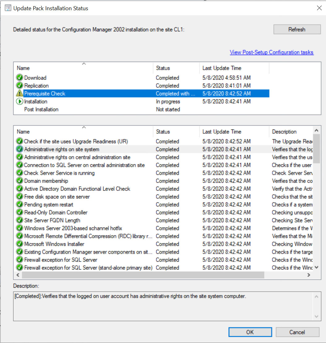Image resolution: width=326 pixels, height=343 pixels.
Task: Click the lower list vertical scrollbar thumb
Action: (x=316, y=149)
